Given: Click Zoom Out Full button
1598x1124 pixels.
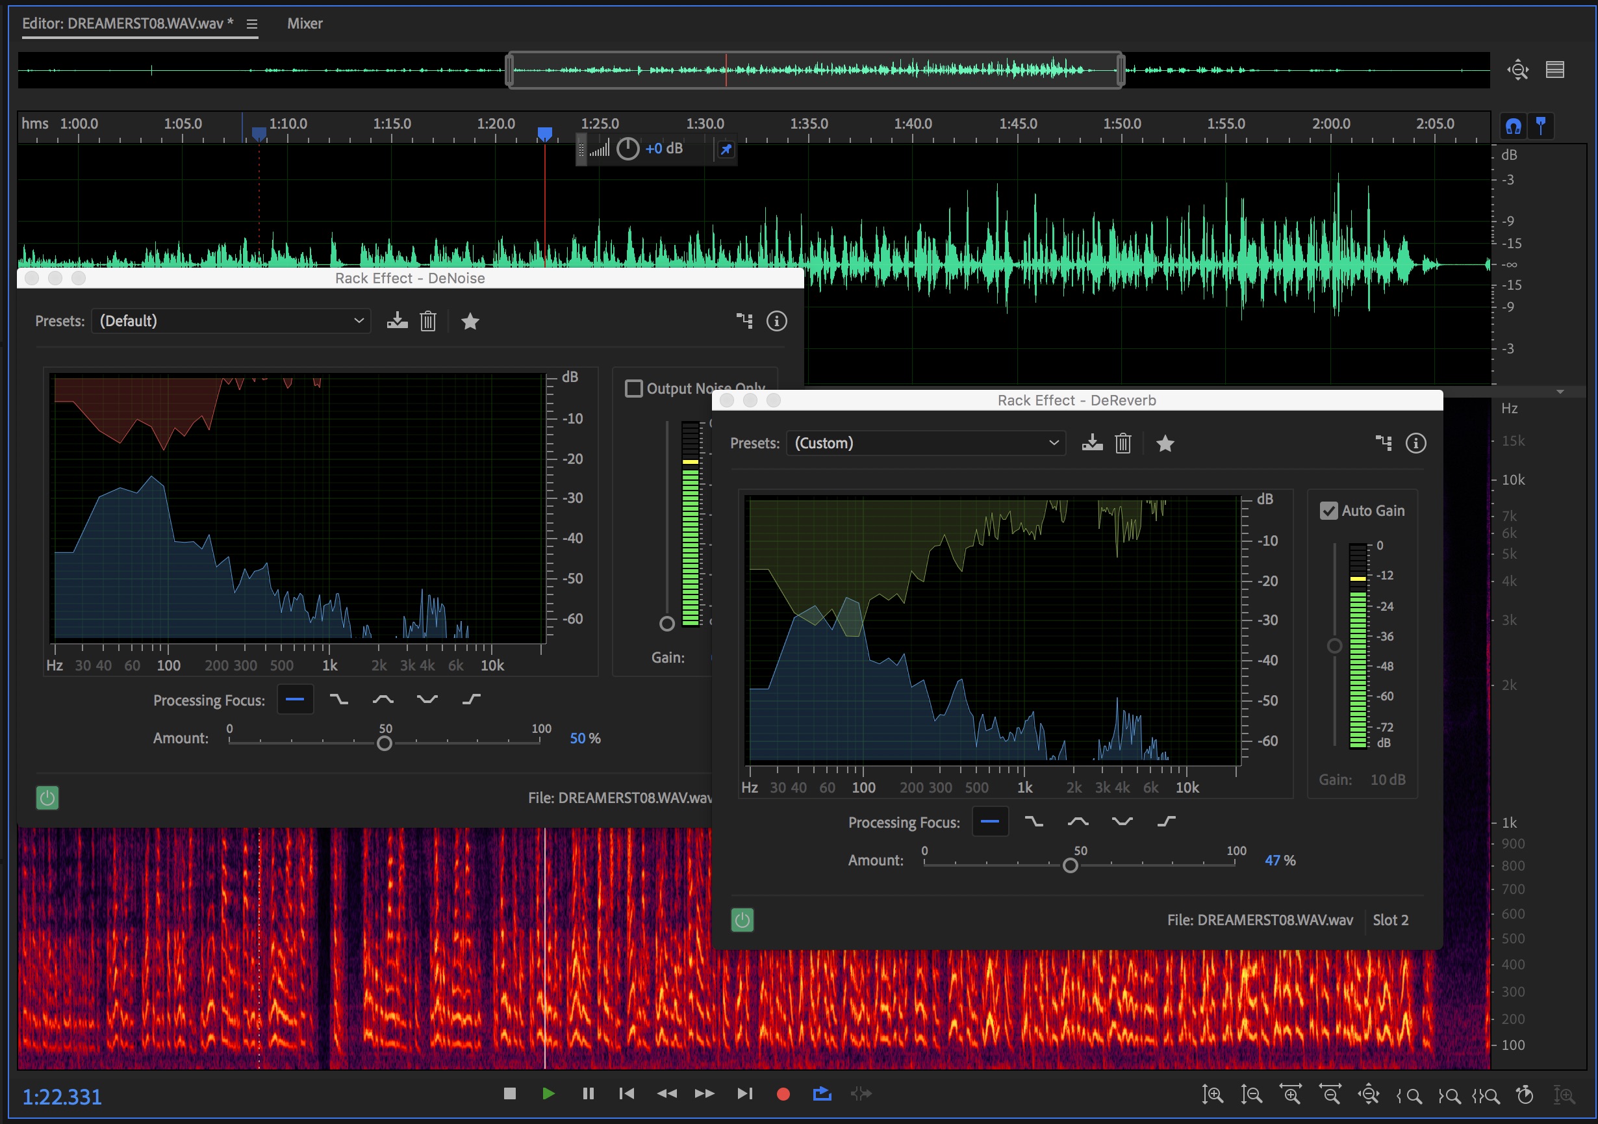Looking at the screenshot, I should (1368, 1095).
